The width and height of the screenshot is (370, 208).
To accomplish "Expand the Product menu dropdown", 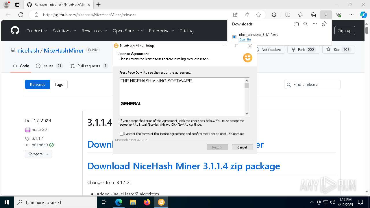I will [x=37, y=31].
